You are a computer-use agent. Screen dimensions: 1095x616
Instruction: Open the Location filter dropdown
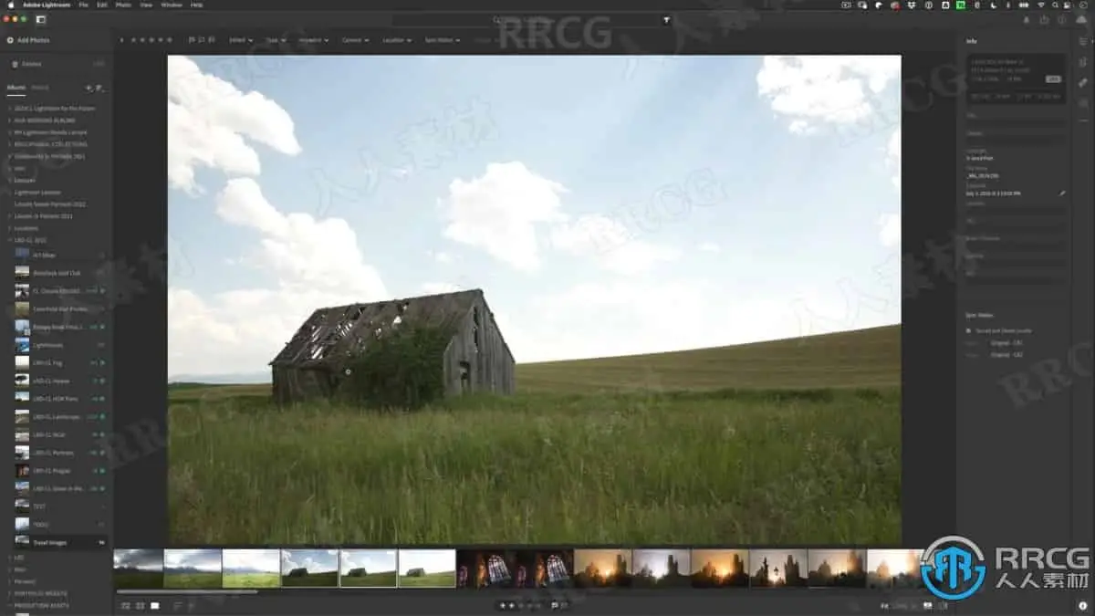(396, 40)
